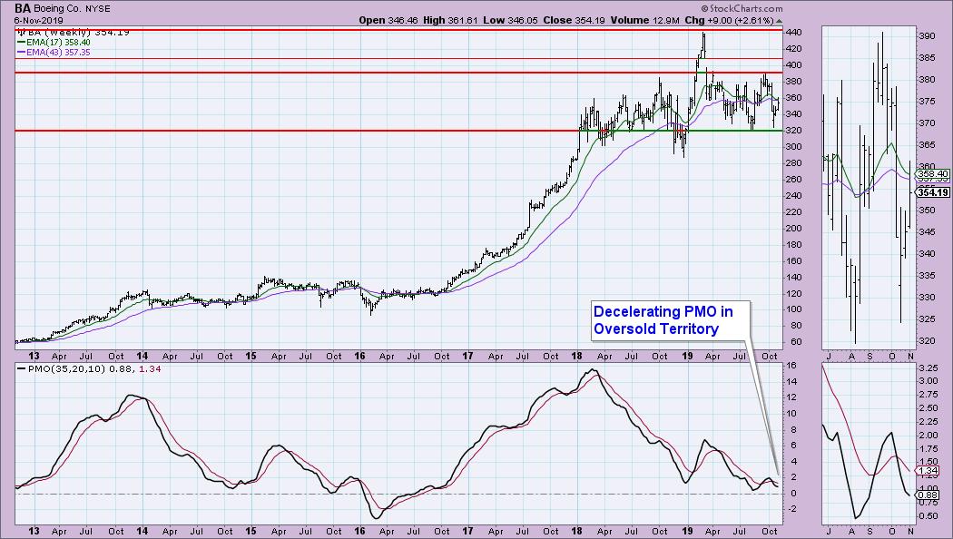Click the 358.40 EMA price tag on the zoom panel
The height and width of the screenshot is (539, 953).
933,174
